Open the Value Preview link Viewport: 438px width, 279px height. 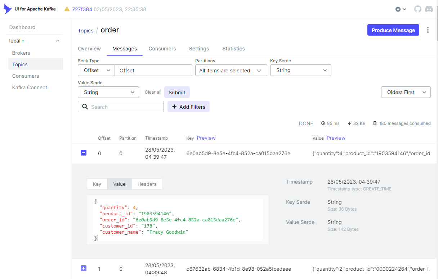point(336,138)
